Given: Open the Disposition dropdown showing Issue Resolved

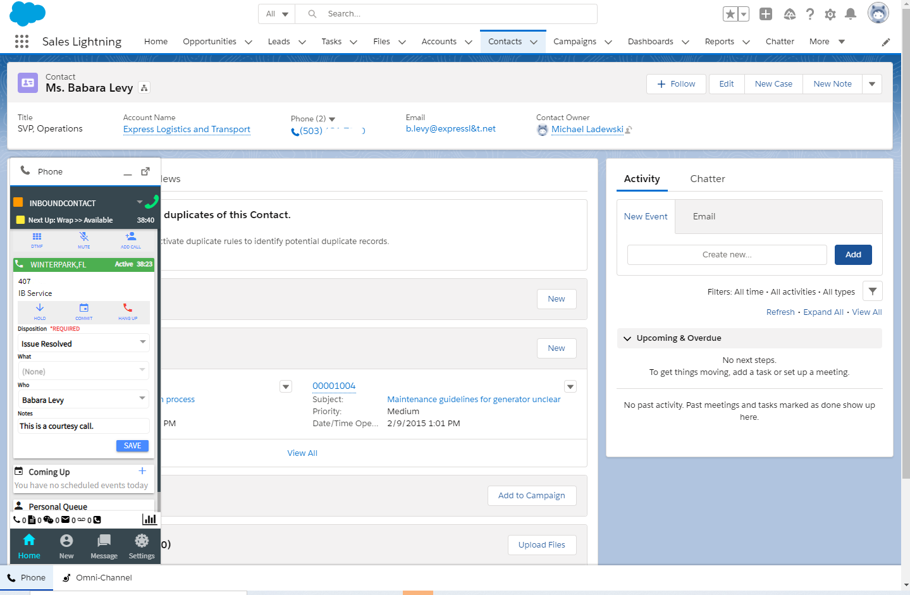Looking at the screenshot, I should coord(83,343).
